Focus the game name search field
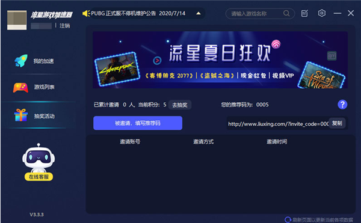The height and width of the screenshot is (223, 361). (257, 14)
